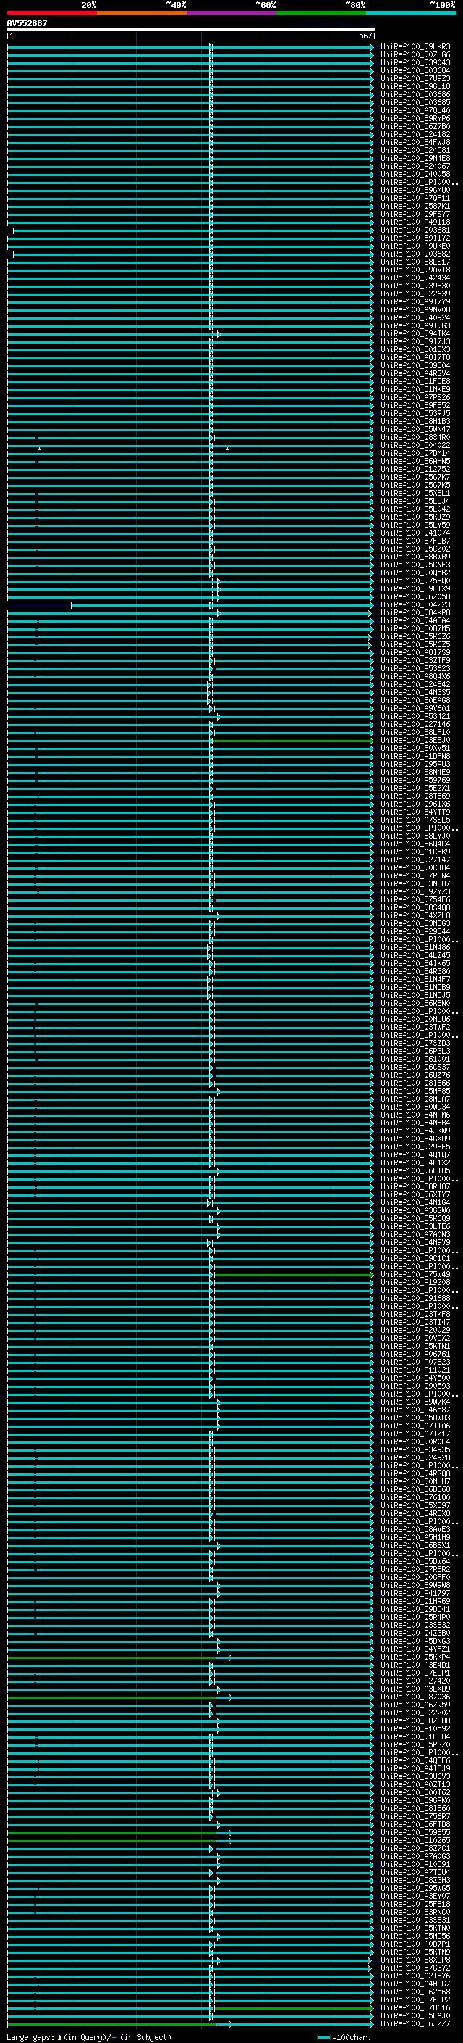Screen dimensions: 463x2043
Task: Open hit UniRef100_Q03684
Action: [415, 70]
